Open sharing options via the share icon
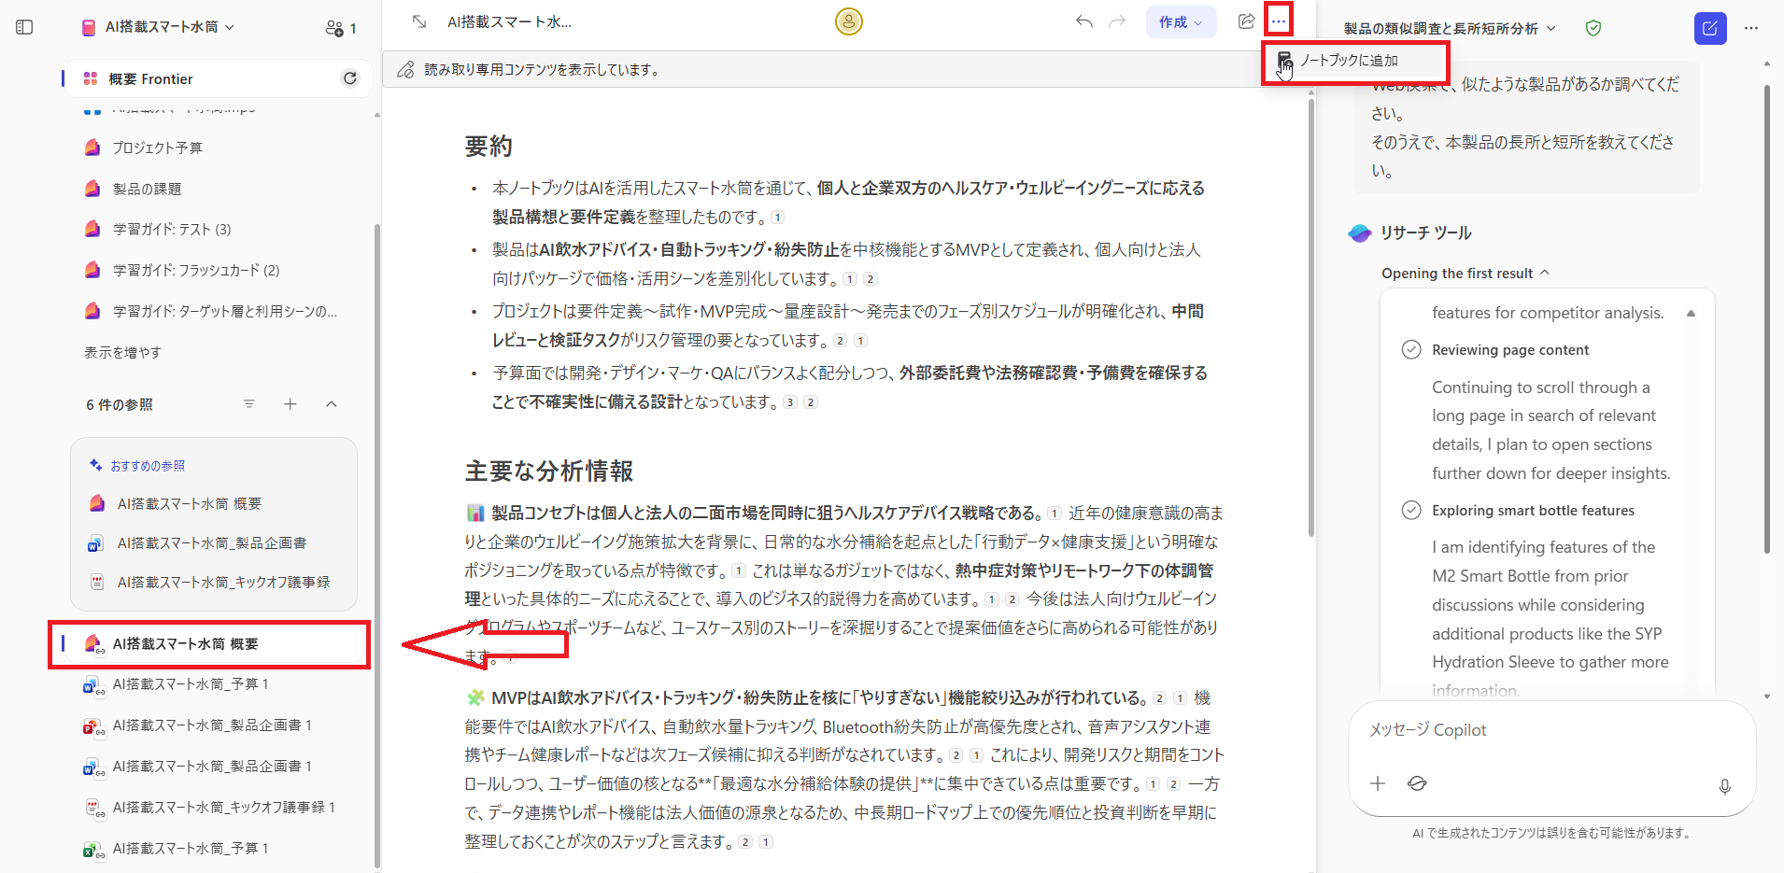The image size is (1784, 873). [x=1246, y=21]
